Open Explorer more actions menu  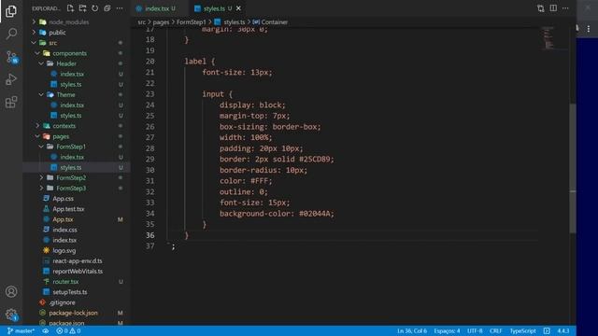pos(120,8)
